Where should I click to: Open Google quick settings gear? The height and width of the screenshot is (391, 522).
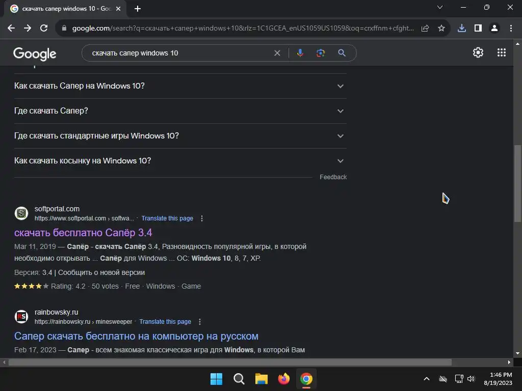coord(478,52)
